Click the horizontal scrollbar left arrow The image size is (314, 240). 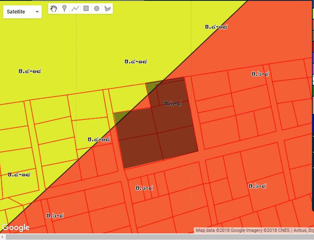(x=2, y=237)
